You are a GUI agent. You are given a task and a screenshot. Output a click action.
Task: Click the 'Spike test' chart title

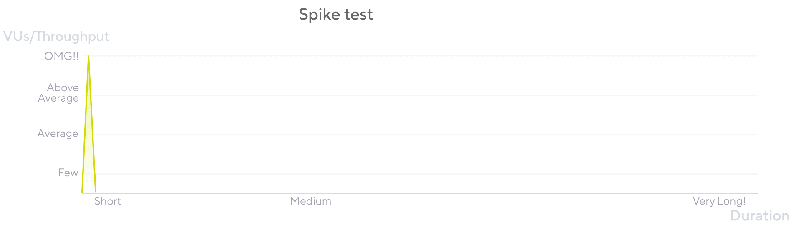[x=336, y=15]
